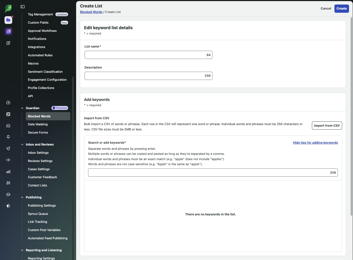The width and height of the screenshot is (353, 260).
Task: Click the New badge on Custom Fields
Action: point(64,23)
